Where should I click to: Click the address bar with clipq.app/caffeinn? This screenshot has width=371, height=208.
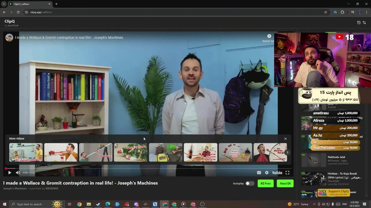pos(174,12)
